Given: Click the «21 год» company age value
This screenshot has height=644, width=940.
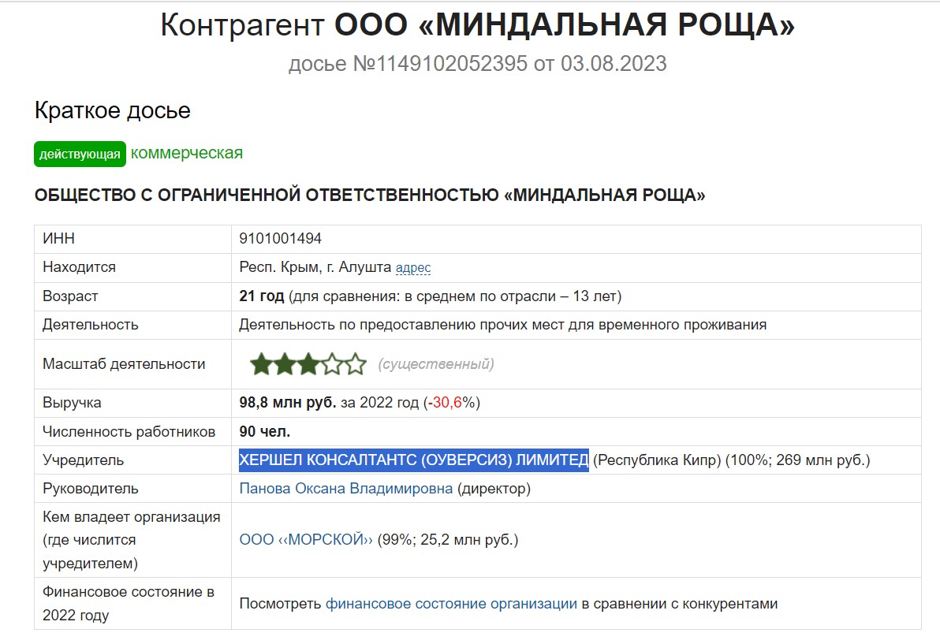Looking at the screenshot, I should (262, 296).
